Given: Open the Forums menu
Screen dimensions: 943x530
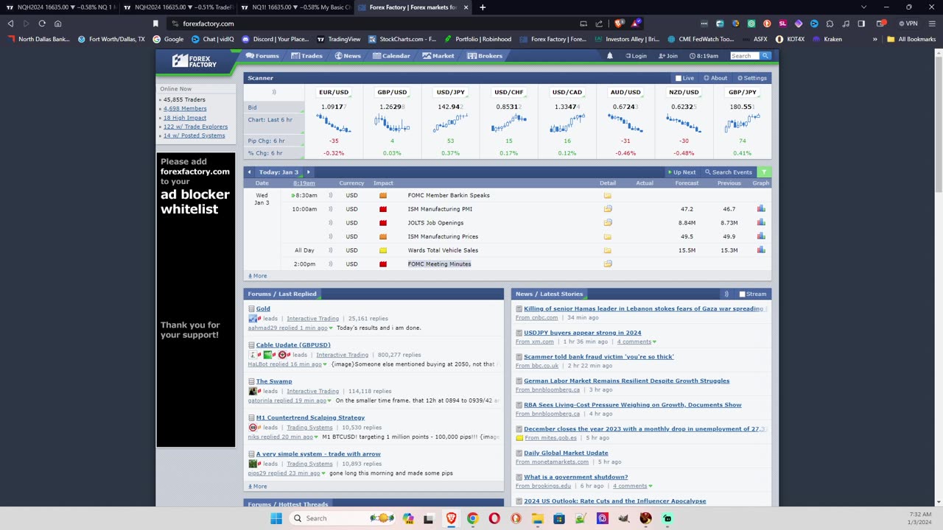Looking at the screenshot, I should pos(262,56).
